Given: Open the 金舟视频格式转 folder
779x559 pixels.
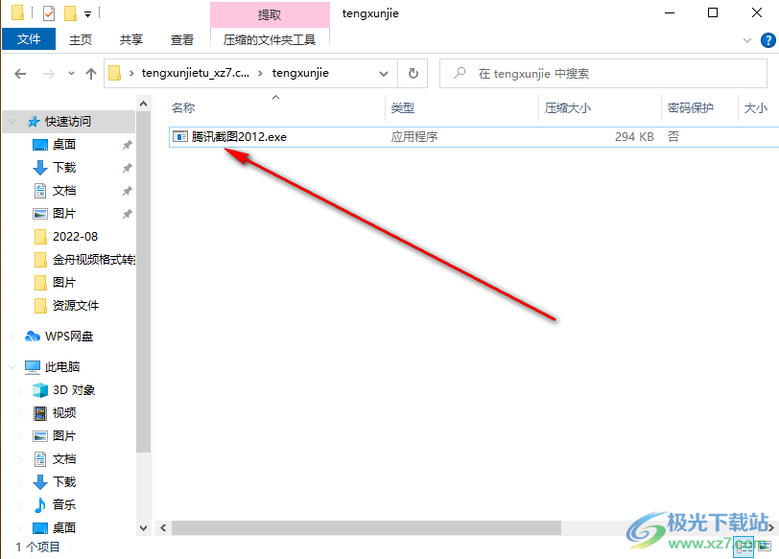Looking at the screenshot, I should pyautogui.click(x=93, y=260).
